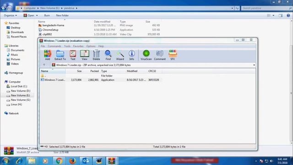Convert archive with SFX icon
The height and width of the screenshot is (165, 293).
click(173, 55)
